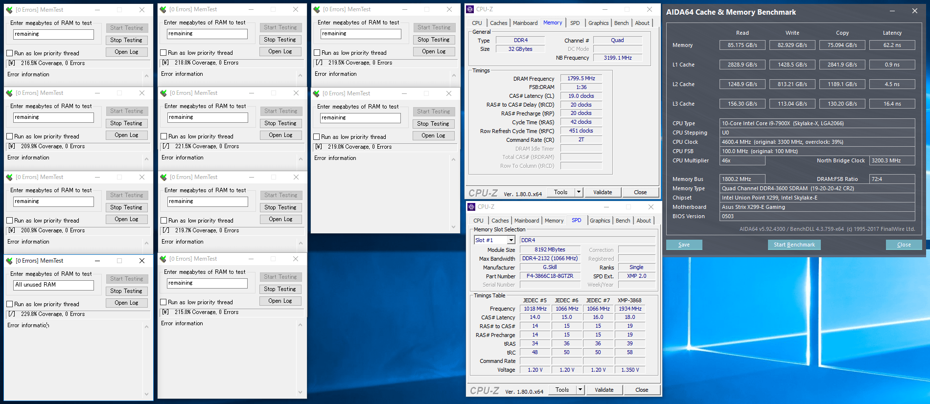Click Validate in CPU-Z Memory window

tap(603, 192)
